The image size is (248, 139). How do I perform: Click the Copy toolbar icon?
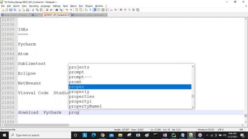[x=37, y=10]
